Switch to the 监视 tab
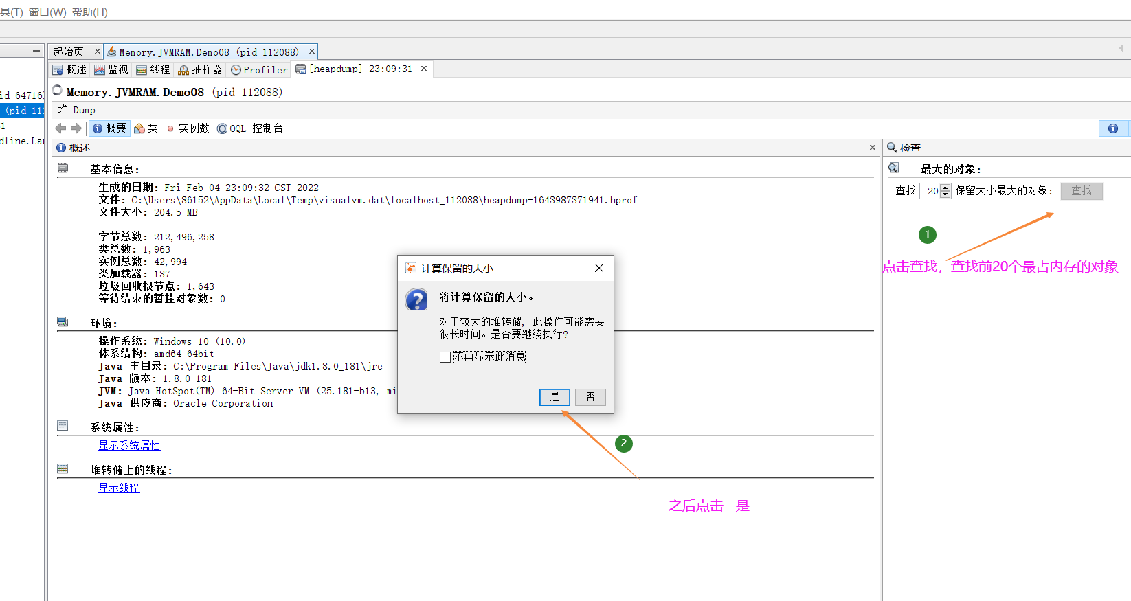1131x601 pixels. (111, 69)
